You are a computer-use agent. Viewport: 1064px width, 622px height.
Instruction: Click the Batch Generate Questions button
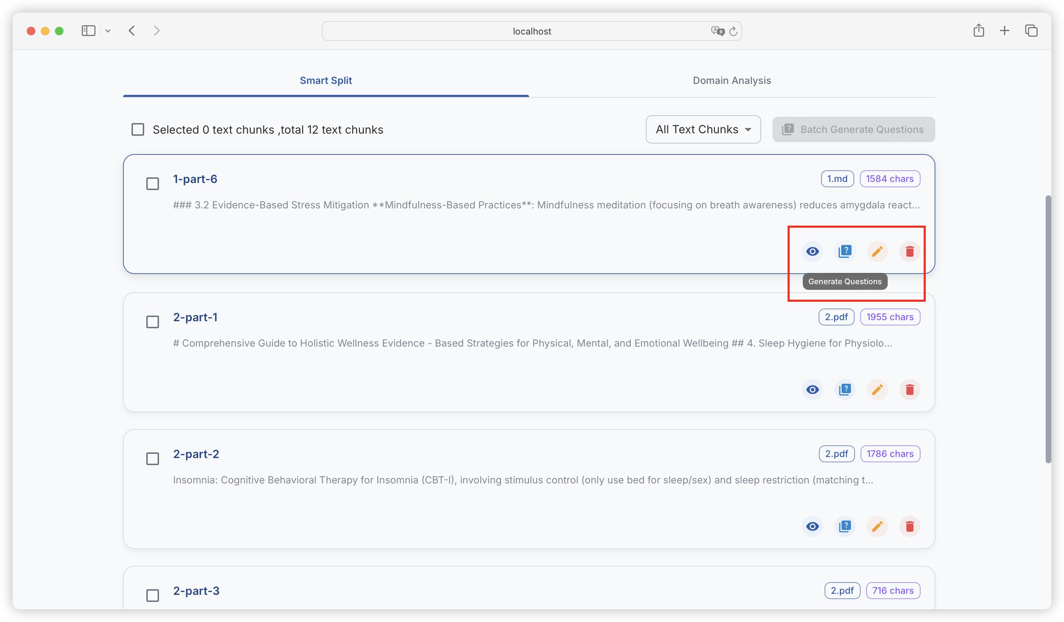853,129
